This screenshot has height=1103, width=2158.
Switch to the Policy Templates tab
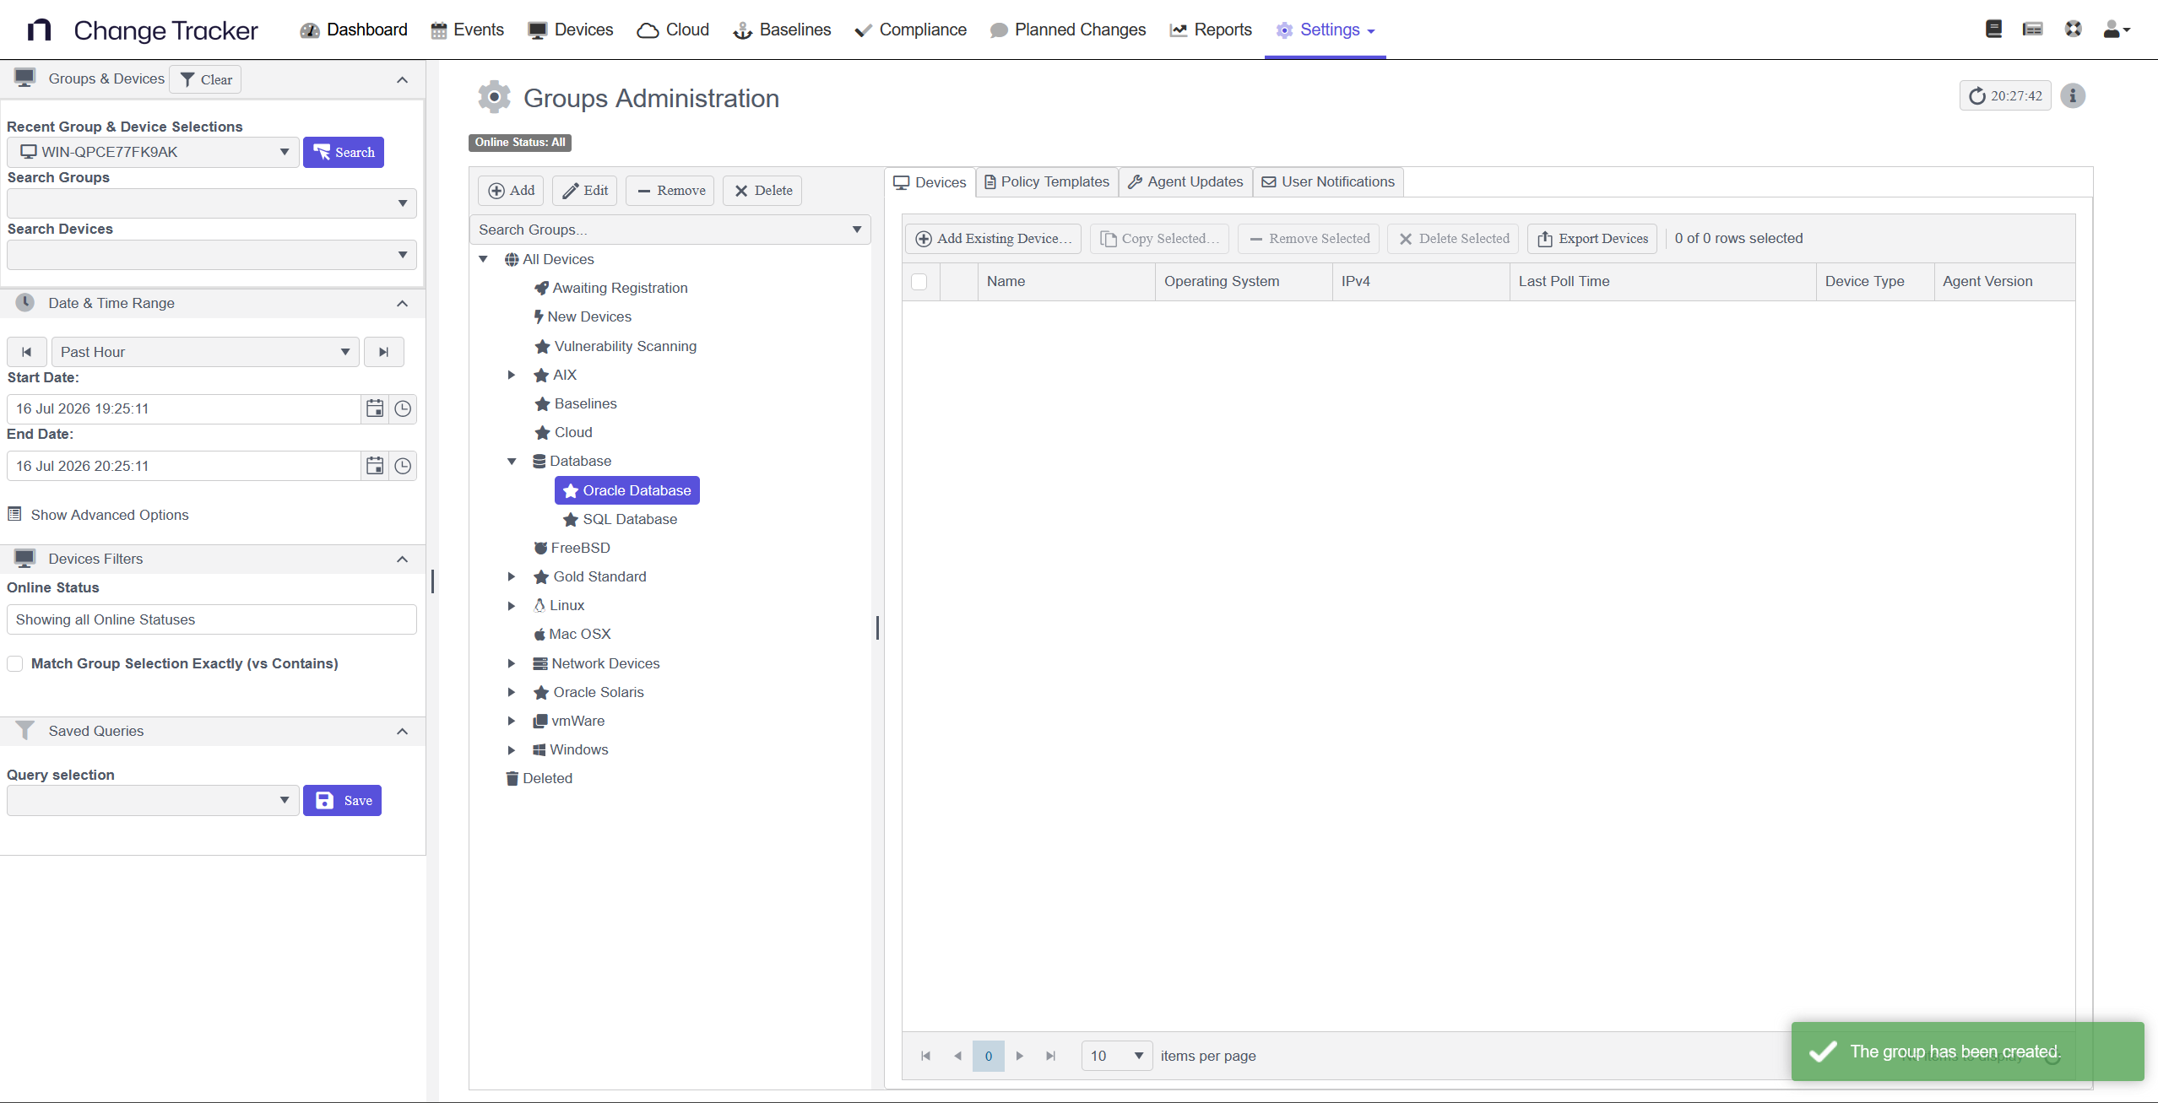click(x=1047, y=181)
